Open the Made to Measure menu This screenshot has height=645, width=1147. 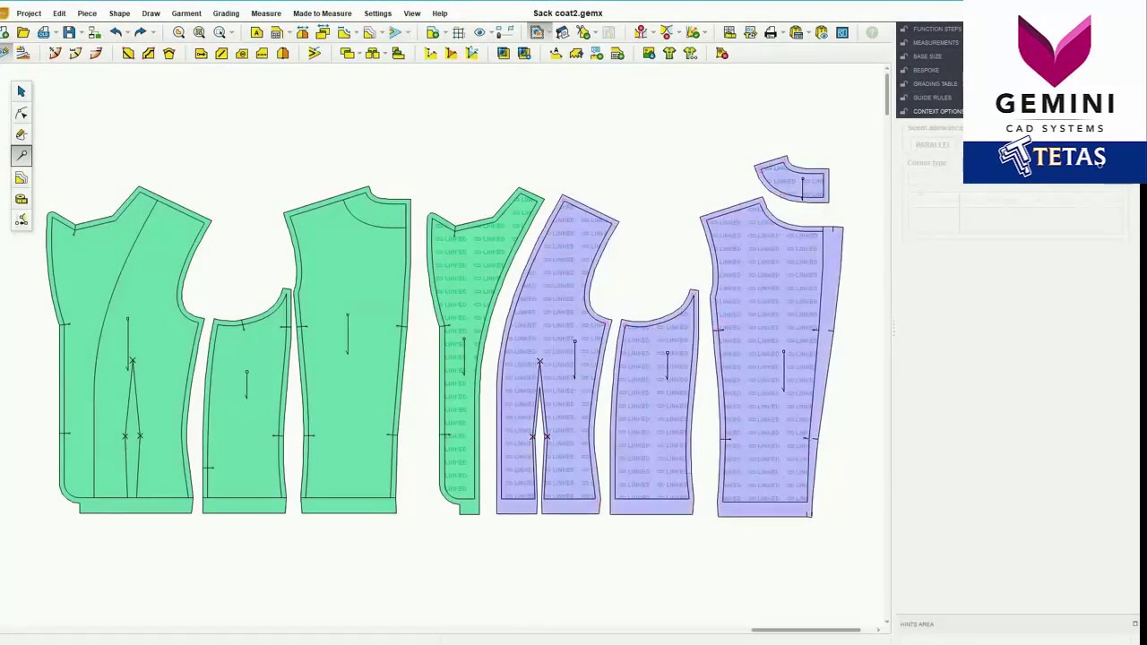coord(322,13)
